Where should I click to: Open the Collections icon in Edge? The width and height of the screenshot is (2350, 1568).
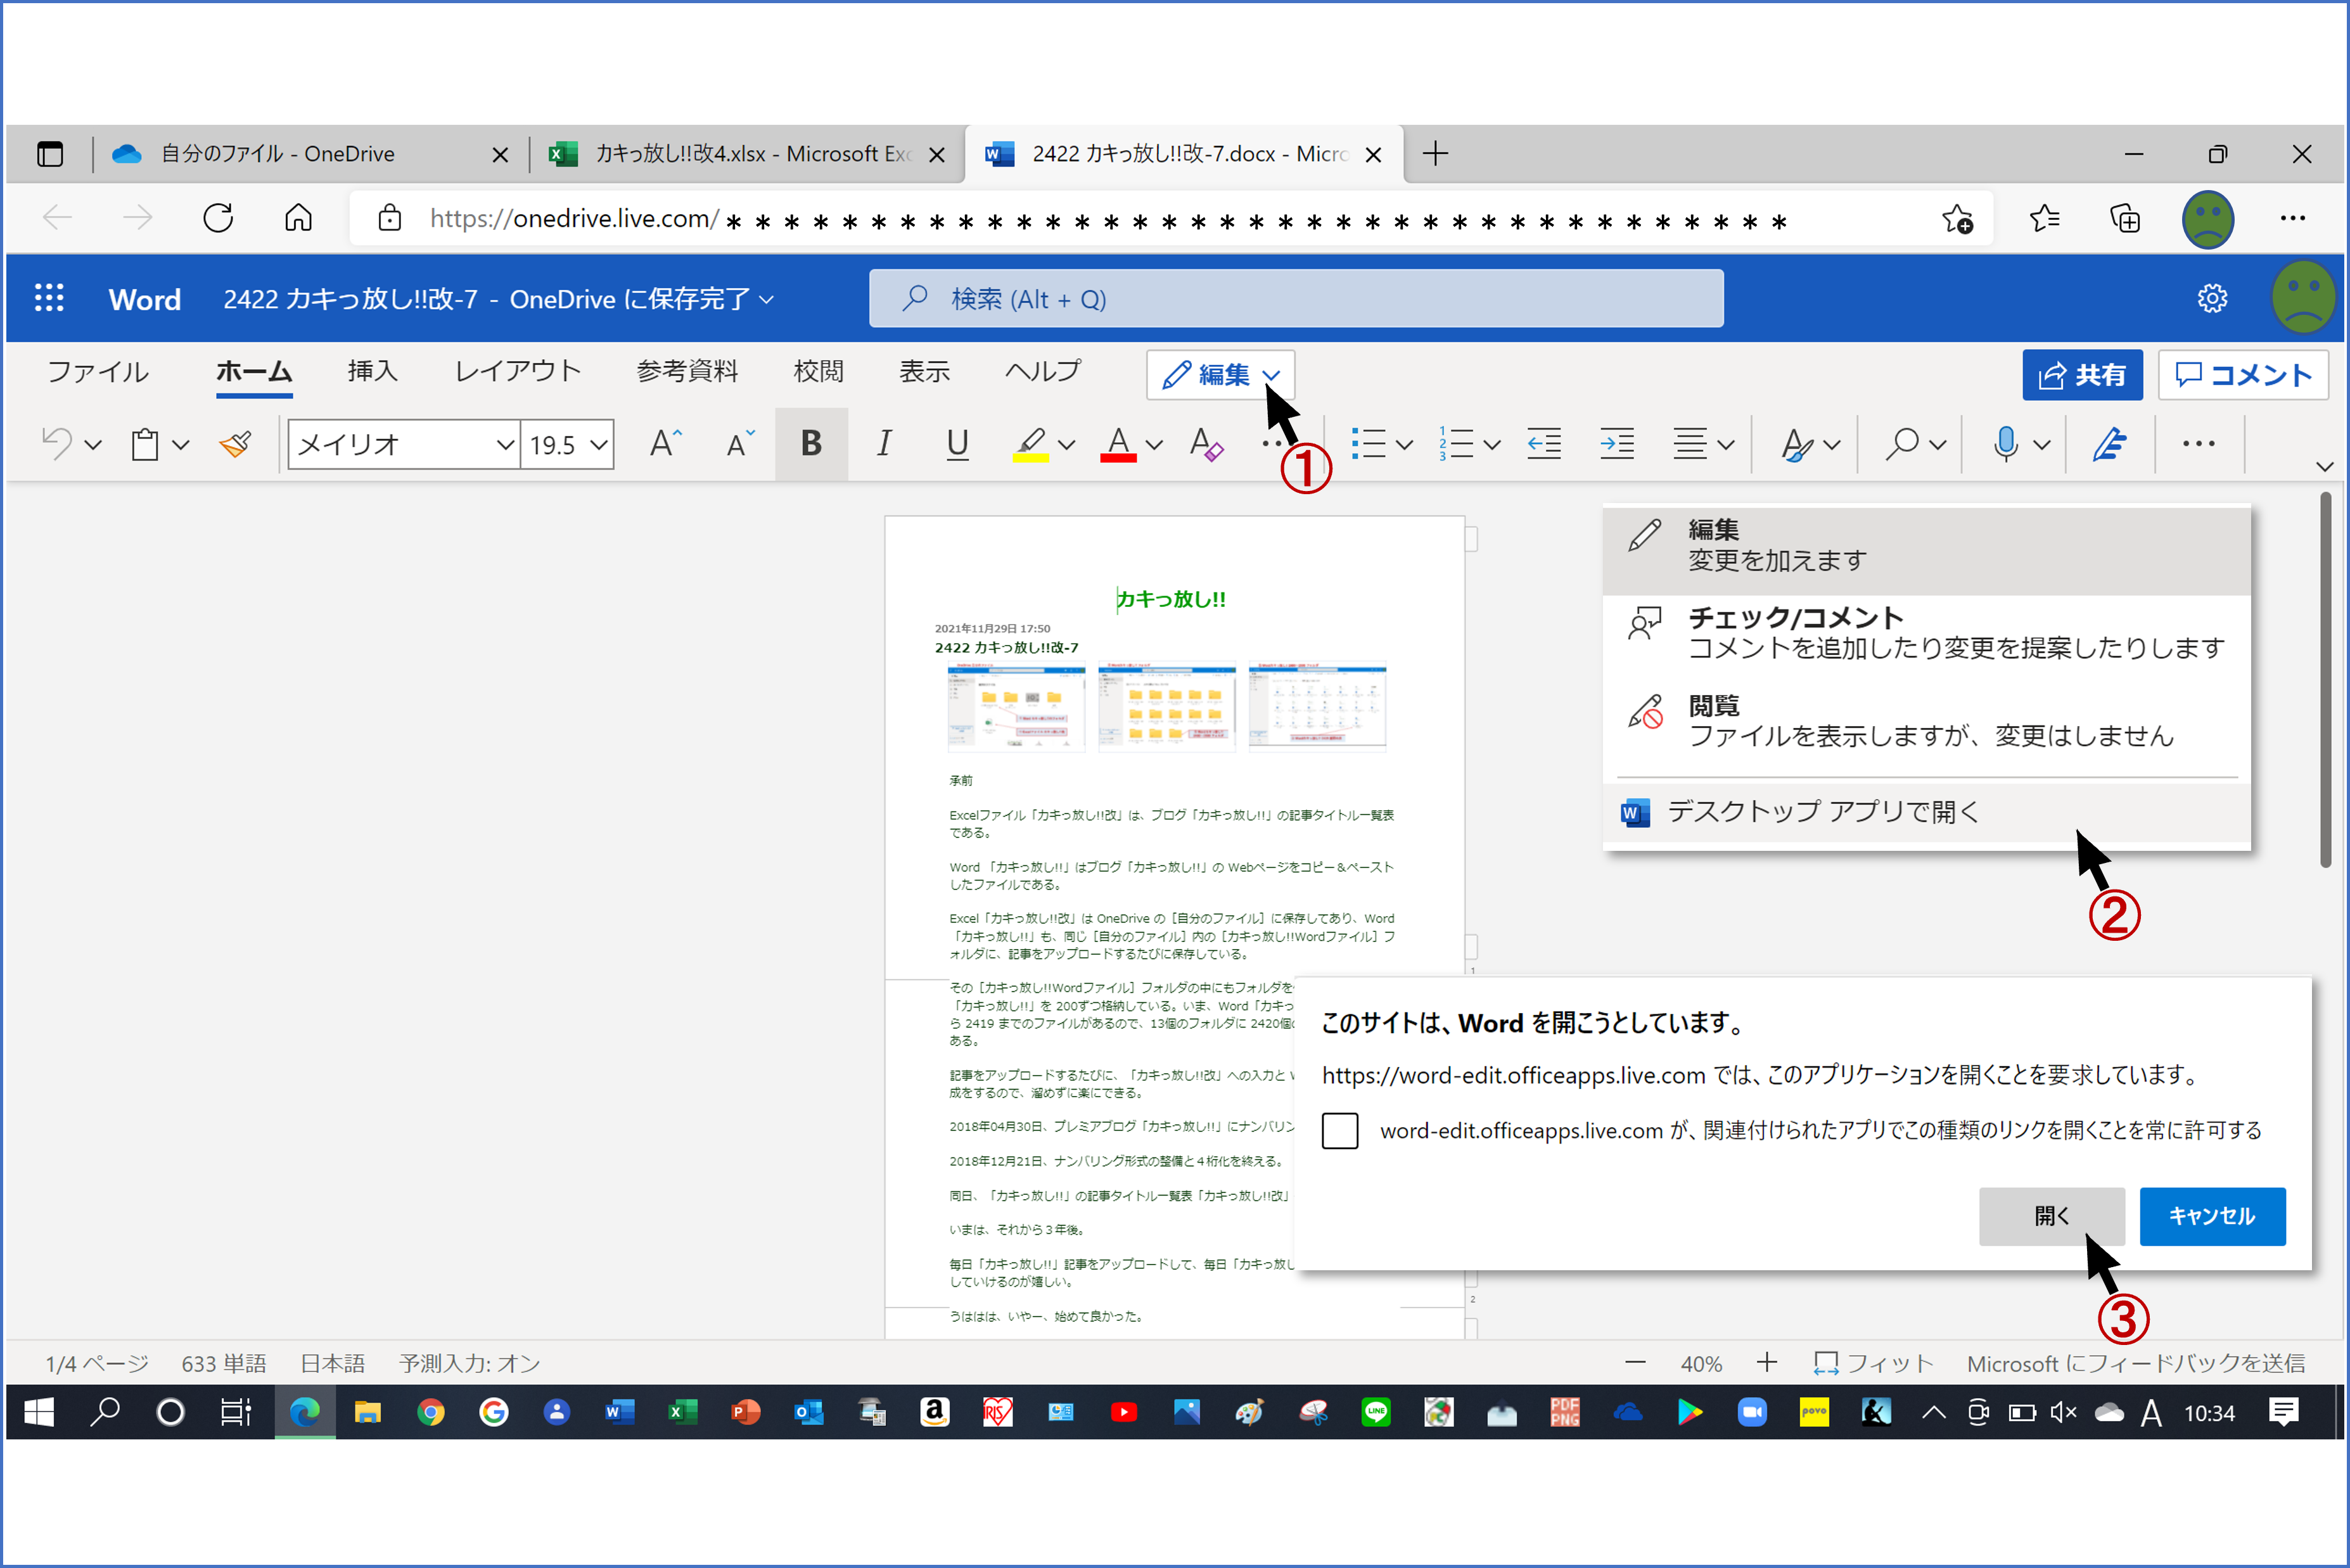[x=2124, y=218]
